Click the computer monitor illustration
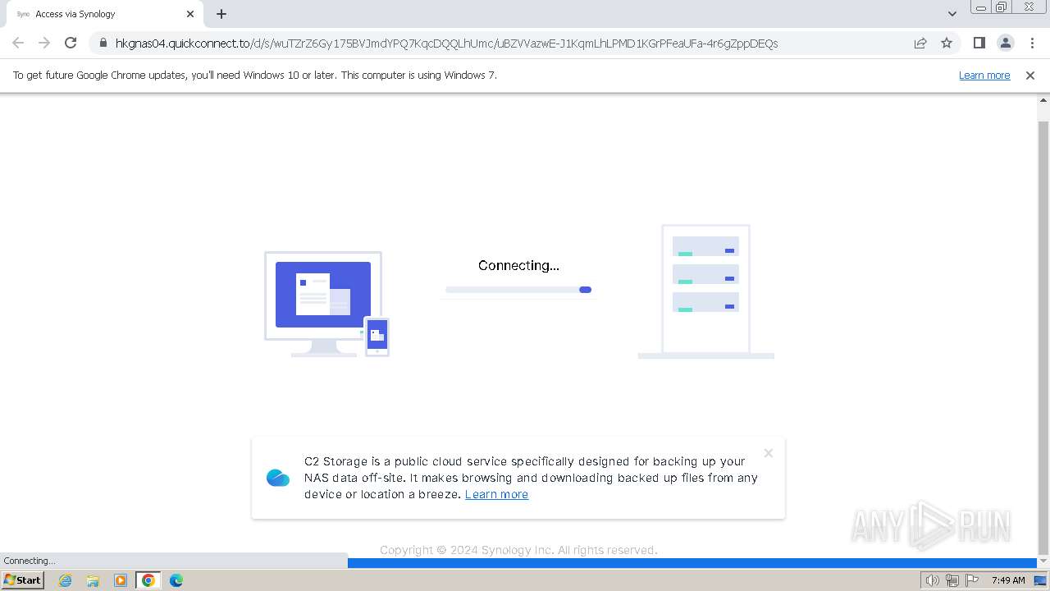The width and height of the screenshot is (1050, 591). click(x=326, y=304)
